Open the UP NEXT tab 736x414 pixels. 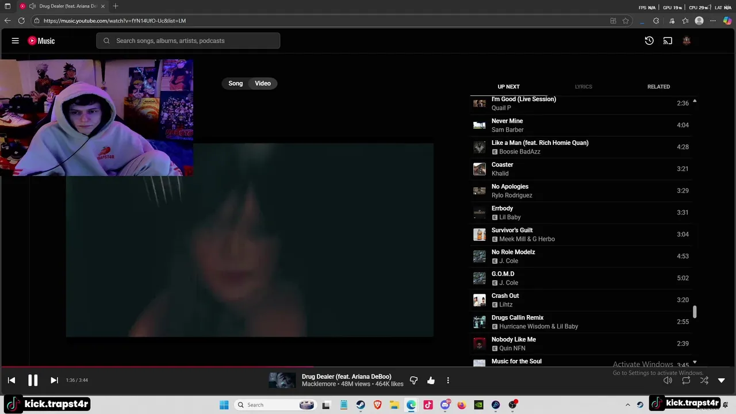click(x=508, y=87)
